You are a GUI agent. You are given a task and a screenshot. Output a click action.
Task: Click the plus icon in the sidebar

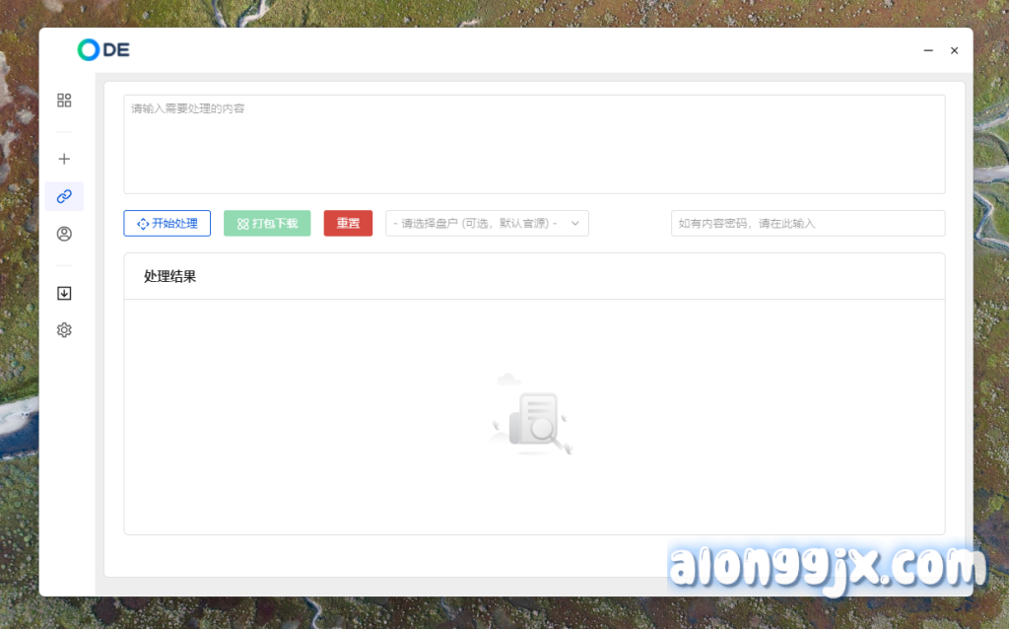point(64,159)
